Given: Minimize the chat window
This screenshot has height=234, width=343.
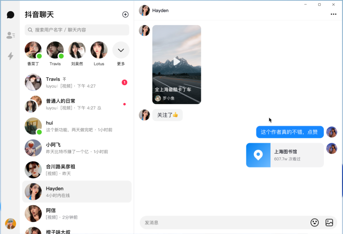Looking at the screenshot, I should (x=305, y=4).
